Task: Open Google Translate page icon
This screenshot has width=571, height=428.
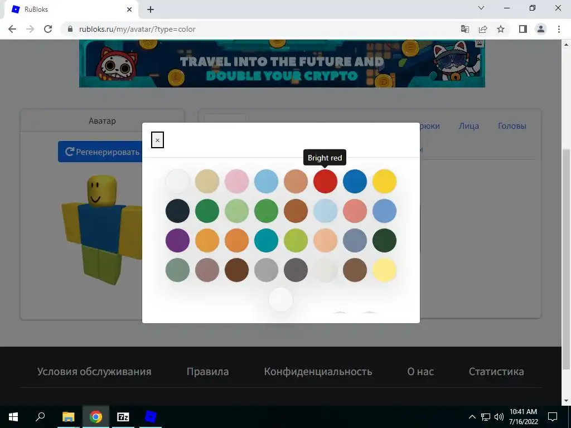Action: click(x=465, y=29)
